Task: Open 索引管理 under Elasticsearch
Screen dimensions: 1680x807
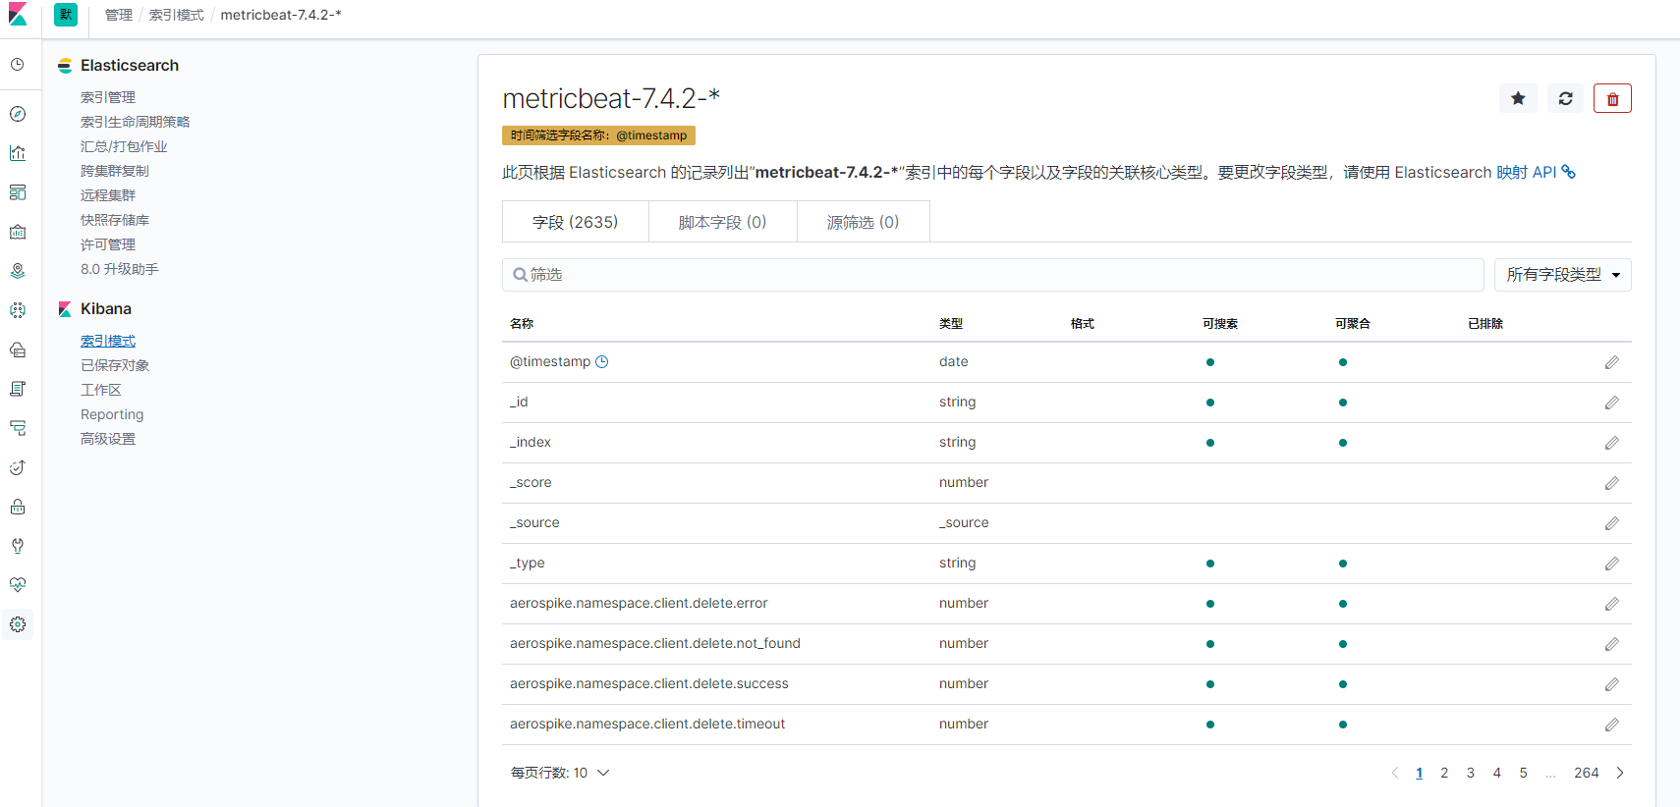Action: pos(108,97)
